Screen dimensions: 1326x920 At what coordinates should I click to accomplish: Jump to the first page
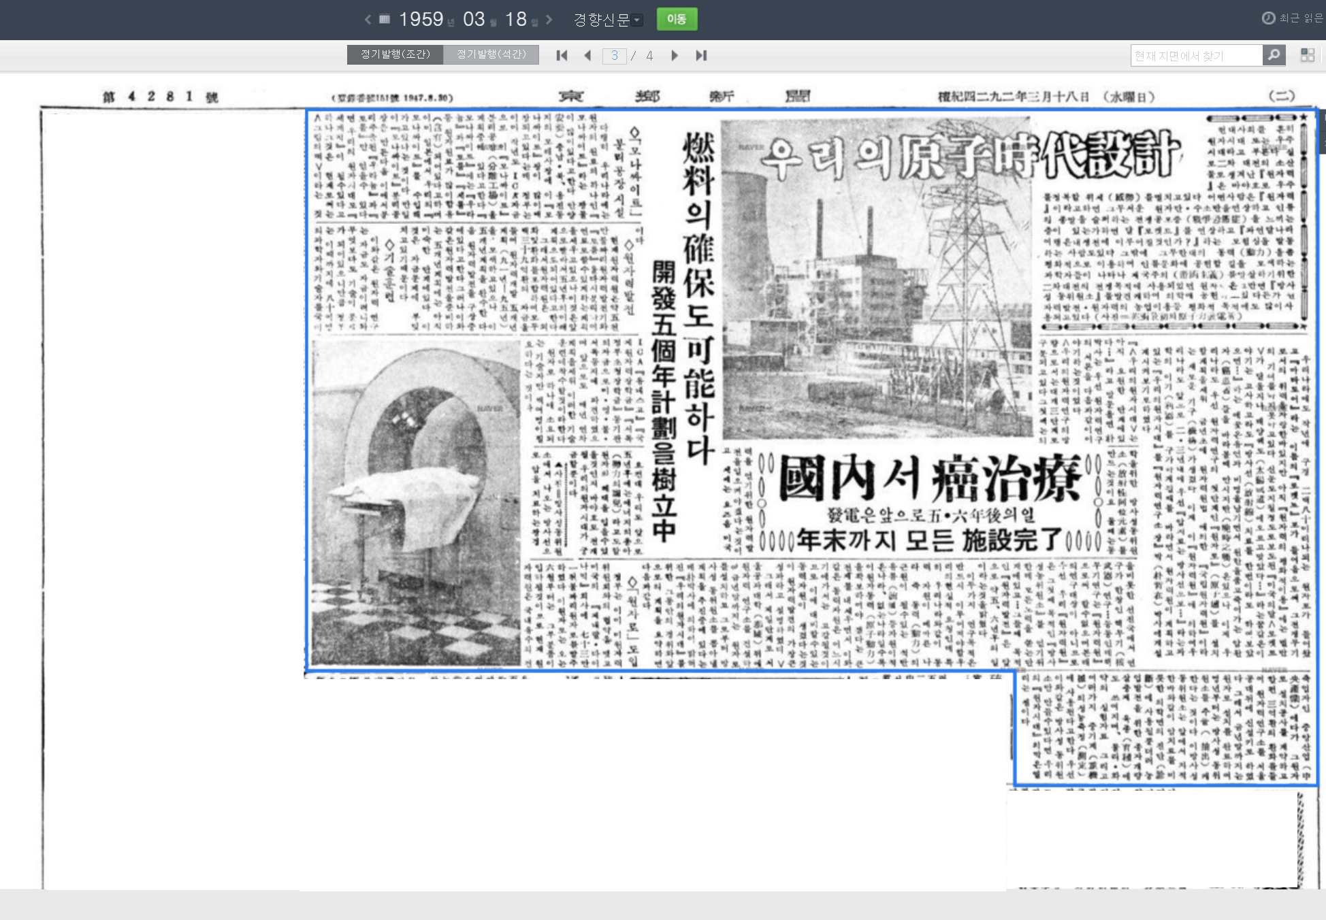tap(562, 56)
